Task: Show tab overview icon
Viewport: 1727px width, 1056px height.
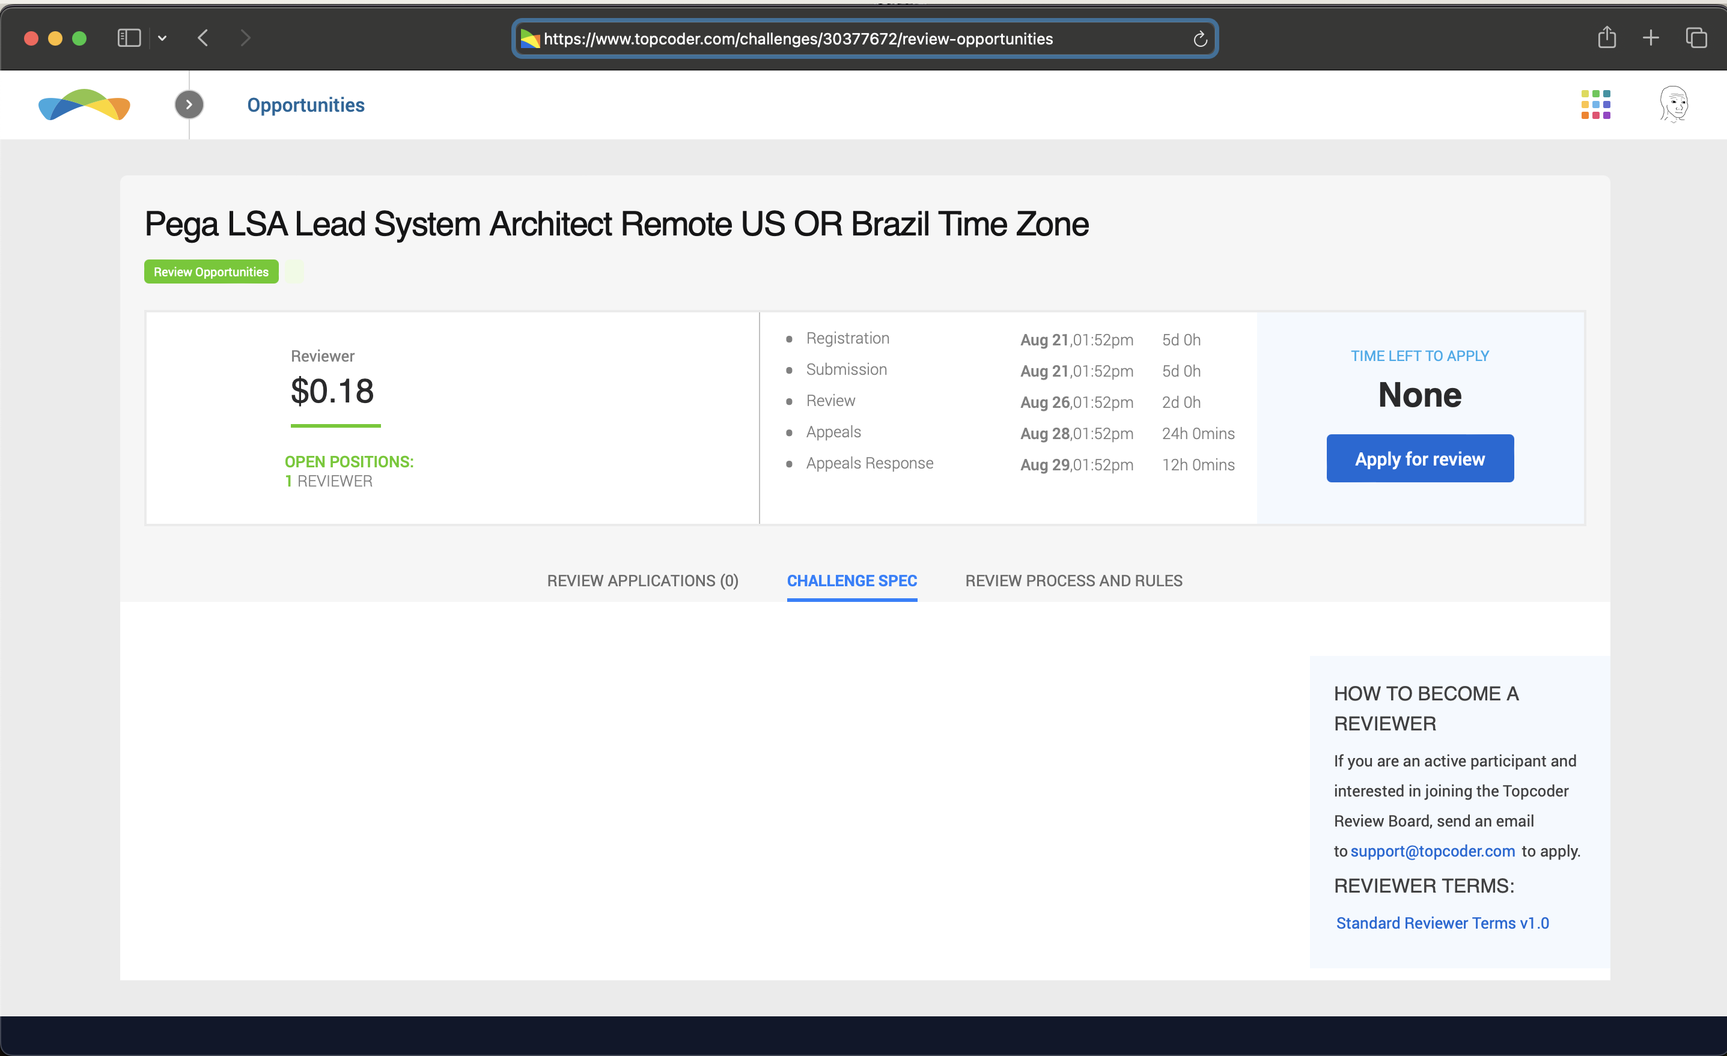Action: pos(1696,38)
